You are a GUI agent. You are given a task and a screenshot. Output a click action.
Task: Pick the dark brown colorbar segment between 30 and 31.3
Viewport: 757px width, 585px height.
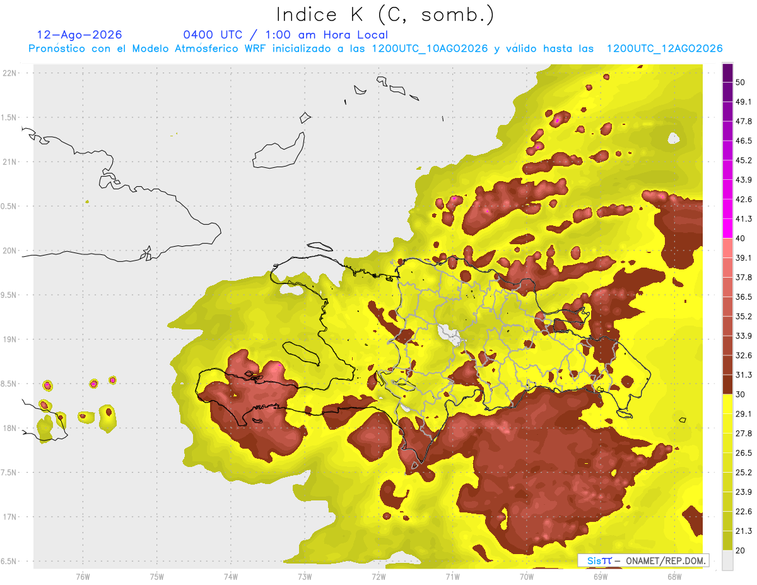coord(727,384)
